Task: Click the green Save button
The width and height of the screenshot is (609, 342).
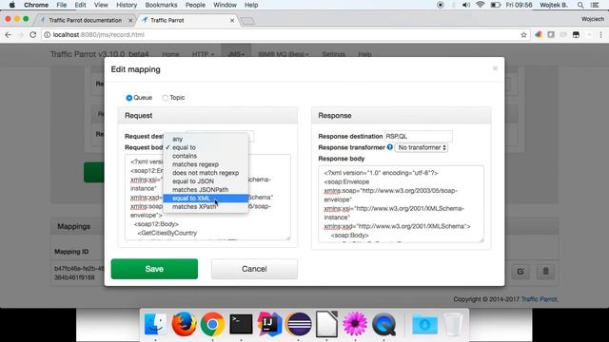Action: pyautogui.click(x=154, y=269)
